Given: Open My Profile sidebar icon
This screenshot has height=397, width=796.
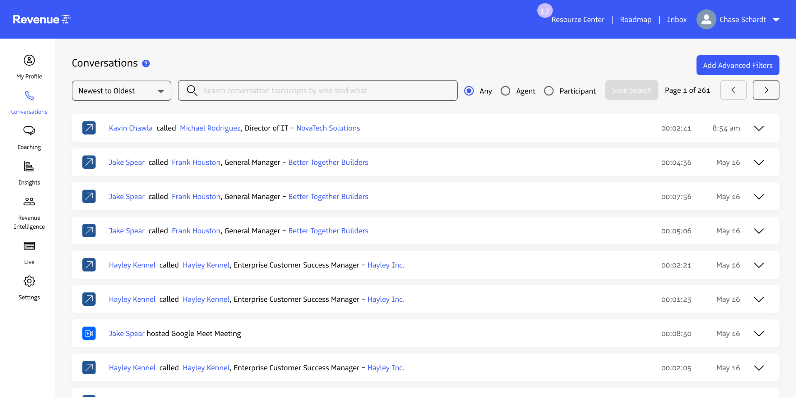Looking at the screenshot, I should tap(29, 60).
